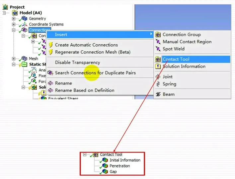Select Create Automatic Connections menu entry

coord(86,45)
